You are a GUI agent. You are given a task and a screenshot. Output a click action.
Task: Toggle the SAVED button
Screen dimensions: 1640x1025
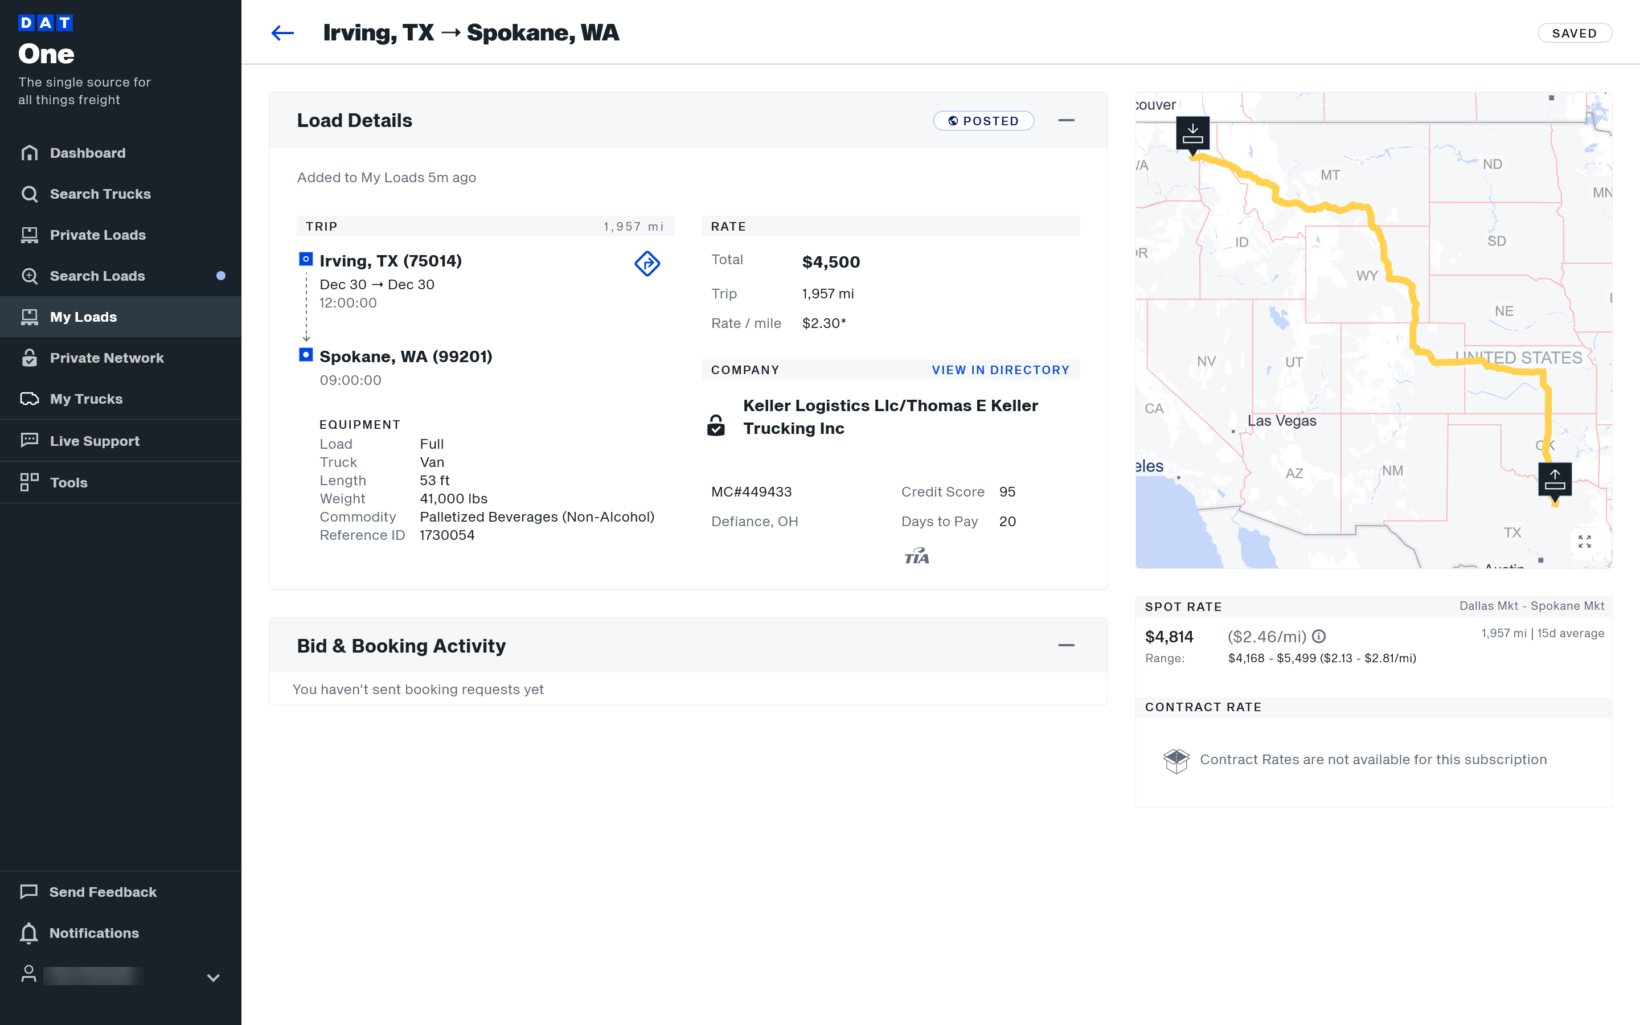[1573, 33]
